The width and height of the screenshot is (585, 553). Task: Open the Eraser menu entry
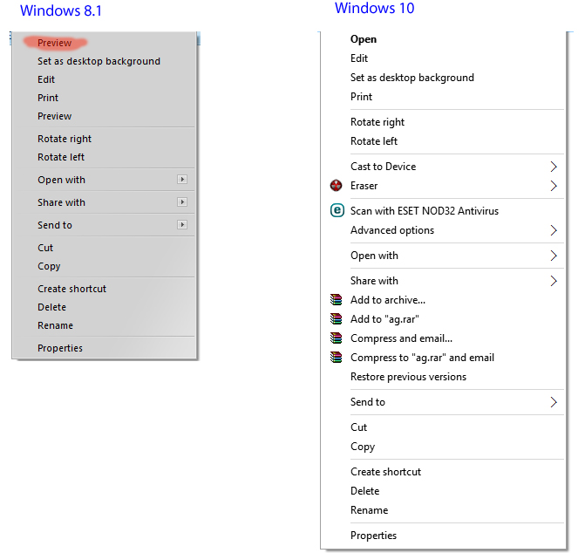coord(364,186)
